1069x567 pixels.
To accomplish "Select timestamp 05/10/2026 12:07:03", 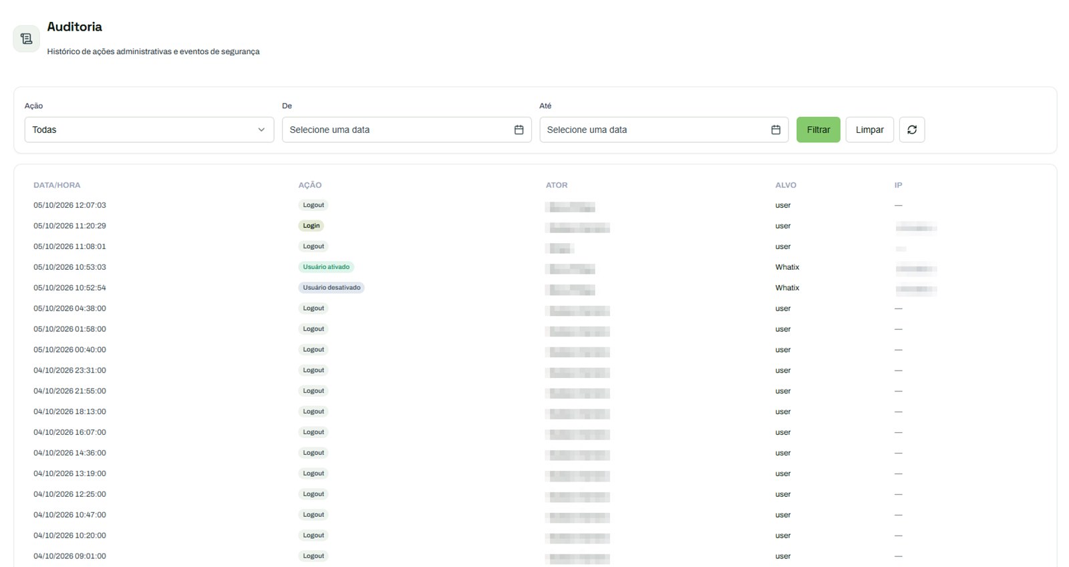I will [69, 205].
